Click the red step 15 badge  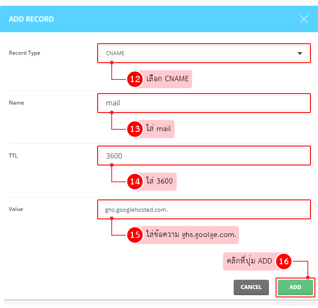click(134, 235)
